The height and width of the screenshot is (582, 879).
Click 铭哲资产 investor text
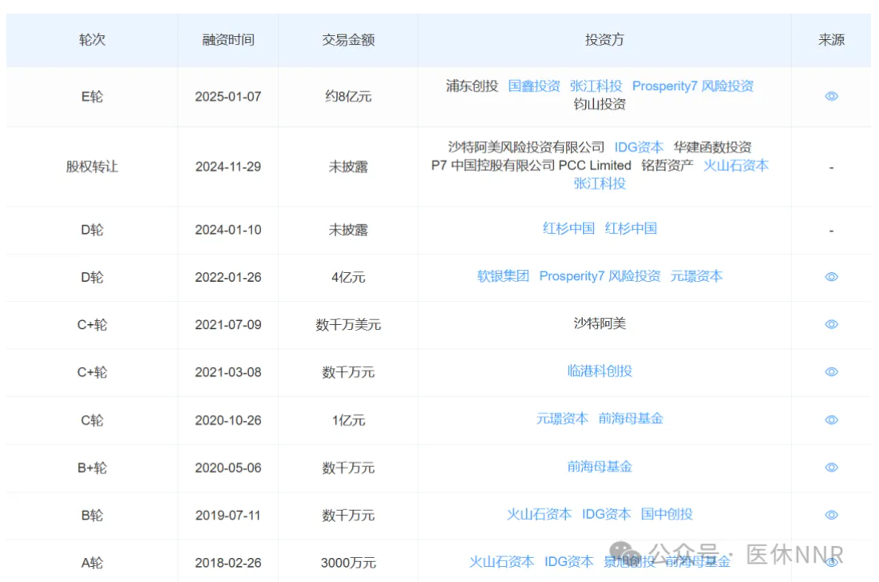[667, 165]
